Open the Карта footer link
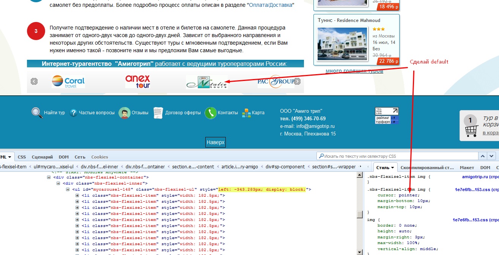This screenshot has width=499, height=255. click(x=258, y=113)
